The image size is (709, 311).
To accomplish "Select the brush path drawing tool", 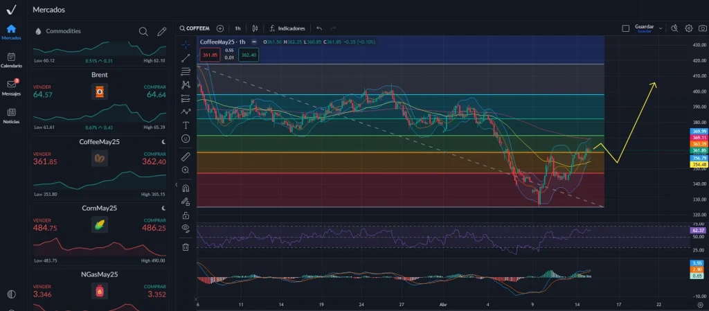I will pyautogui.click(x=186, y=112).
